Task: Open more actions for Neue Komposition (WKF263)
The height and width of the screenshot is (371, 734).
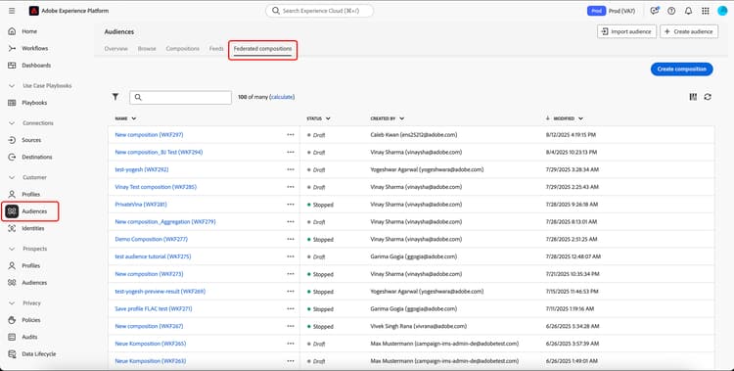Action: pyautogui.click(x=291, y=360)
